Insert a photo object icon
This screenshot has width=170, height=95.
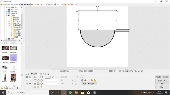[x=27, y=77]
